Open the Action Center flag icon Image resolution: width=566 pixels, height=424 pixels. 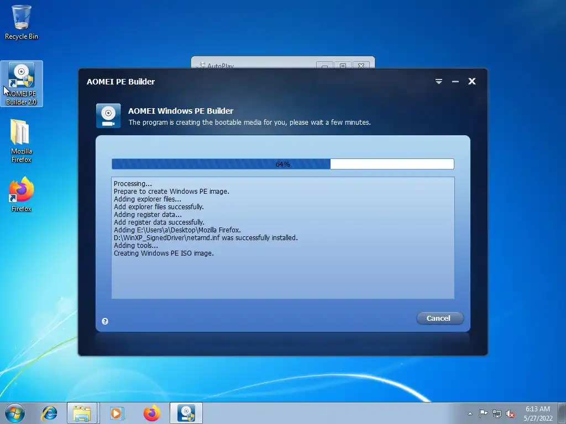(483, 413)
